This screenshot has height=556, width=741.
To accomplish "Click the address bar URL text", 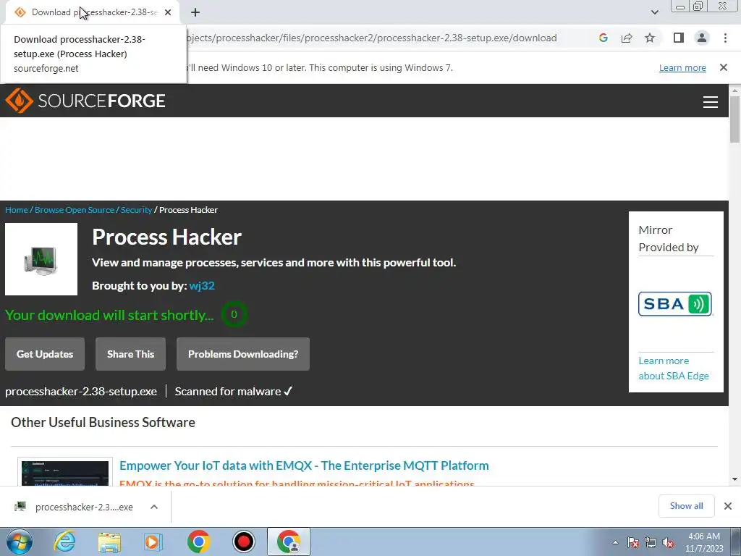I will point(373,38).
